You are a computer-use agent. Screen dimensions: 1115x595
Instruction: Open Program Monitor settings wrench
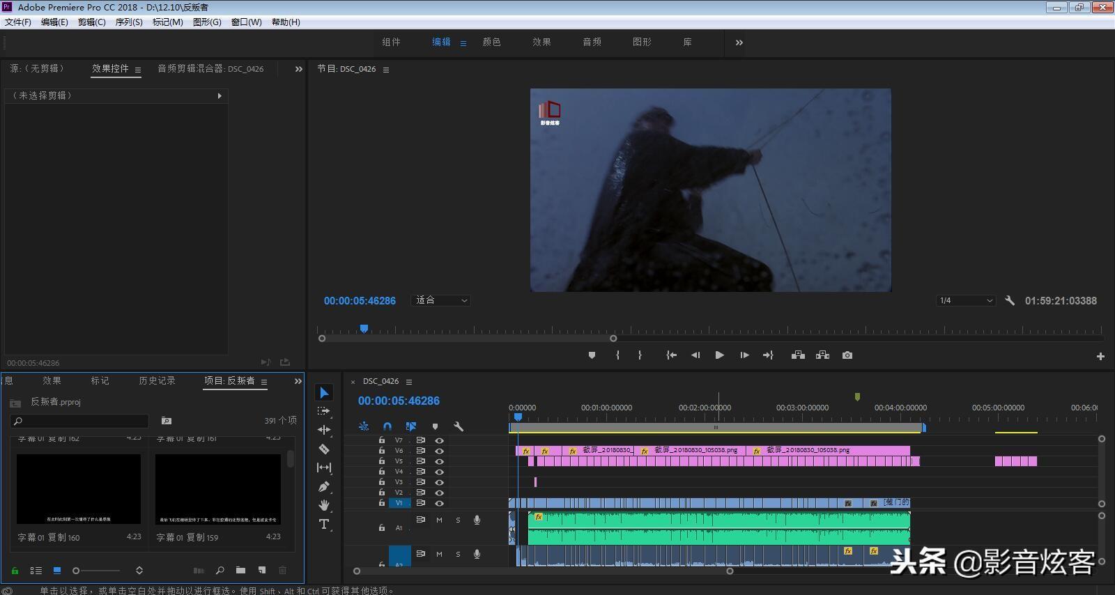click(1009, 300)
